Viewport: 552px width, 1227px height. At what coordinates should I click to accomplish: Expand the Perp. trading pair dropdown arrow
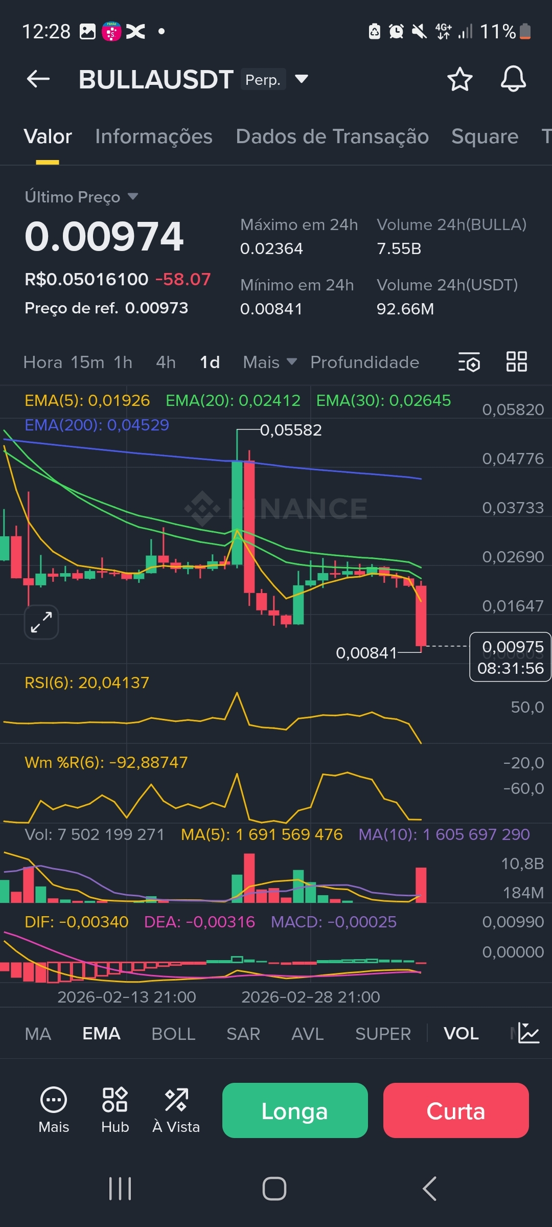[302, 79]
